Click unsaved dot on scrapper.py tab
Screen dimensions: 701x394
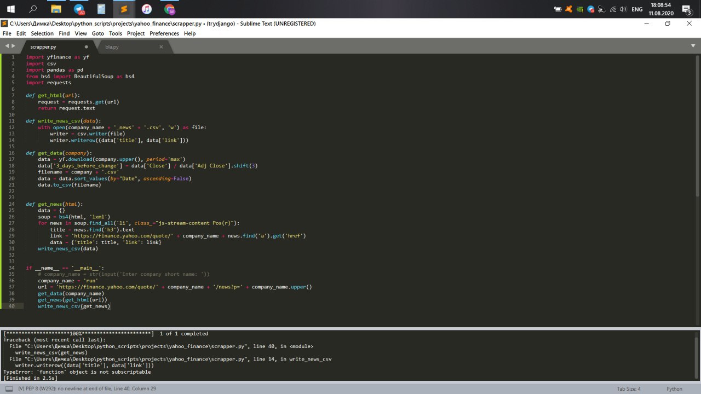(x=86, y=47)
